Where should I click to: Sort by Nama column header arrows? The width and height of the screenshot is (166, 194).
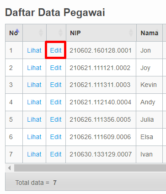[157, 33]
